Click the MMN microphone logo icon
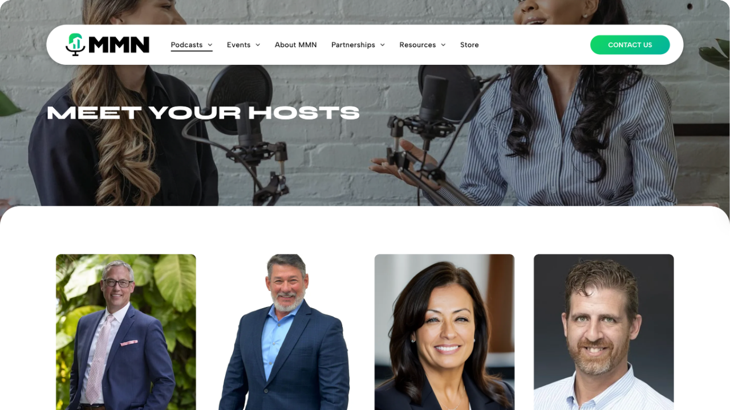The height and width of the screenshot is (410, 730). pos(75,44)
